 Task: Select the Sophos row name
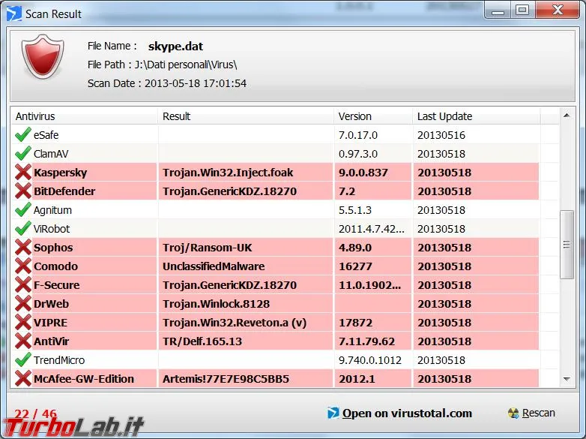point(53,248)
